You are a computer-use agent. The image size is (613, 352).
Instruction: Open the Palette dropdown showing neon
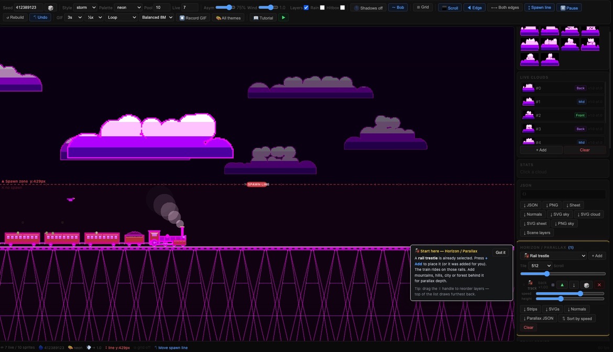coord(128,7)
